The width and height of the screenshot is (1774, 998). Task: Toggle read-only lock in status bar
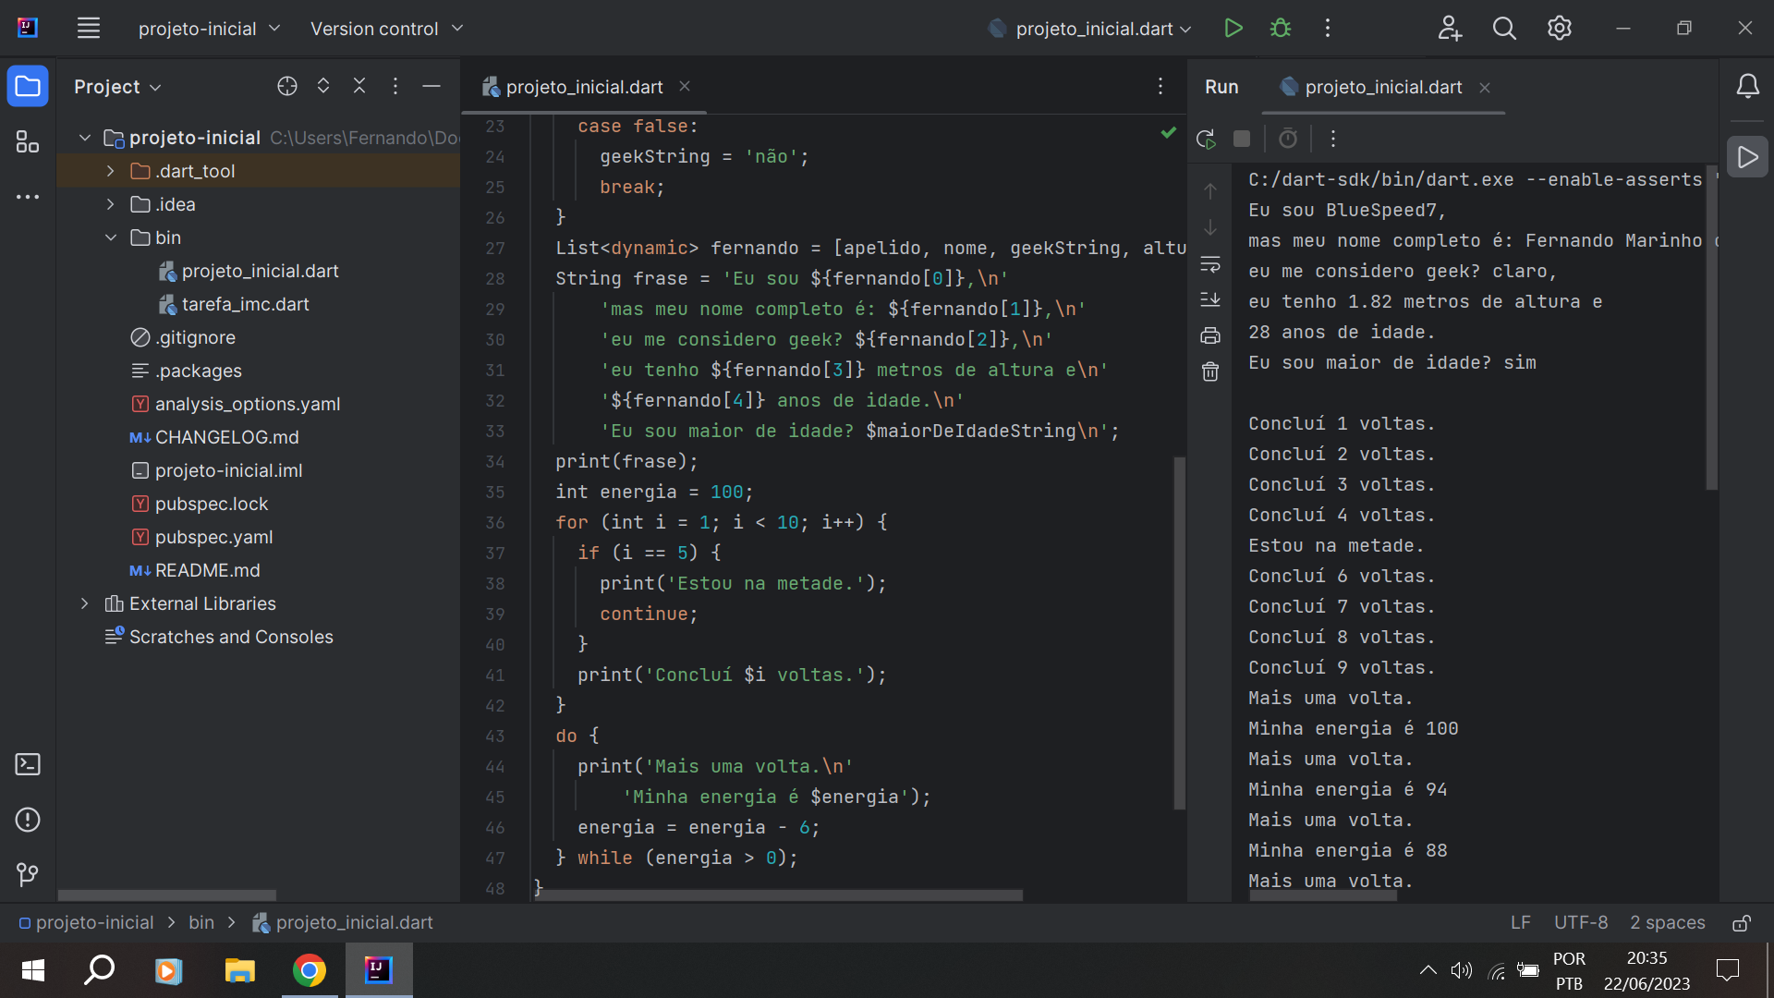tap(1742, 922)
